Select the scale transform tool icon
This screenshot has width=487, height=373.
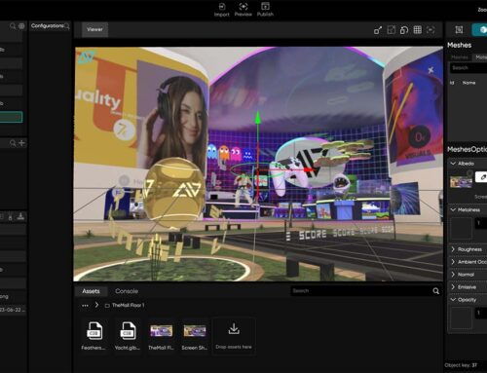pyautogui.click(x=378, y=30)
